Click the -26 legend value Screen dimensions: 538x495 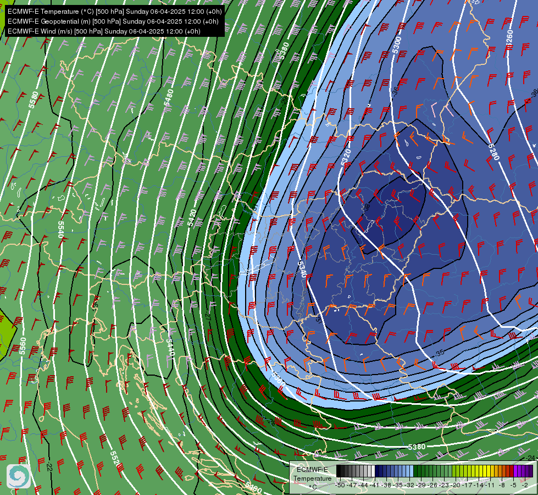(432, 485)
